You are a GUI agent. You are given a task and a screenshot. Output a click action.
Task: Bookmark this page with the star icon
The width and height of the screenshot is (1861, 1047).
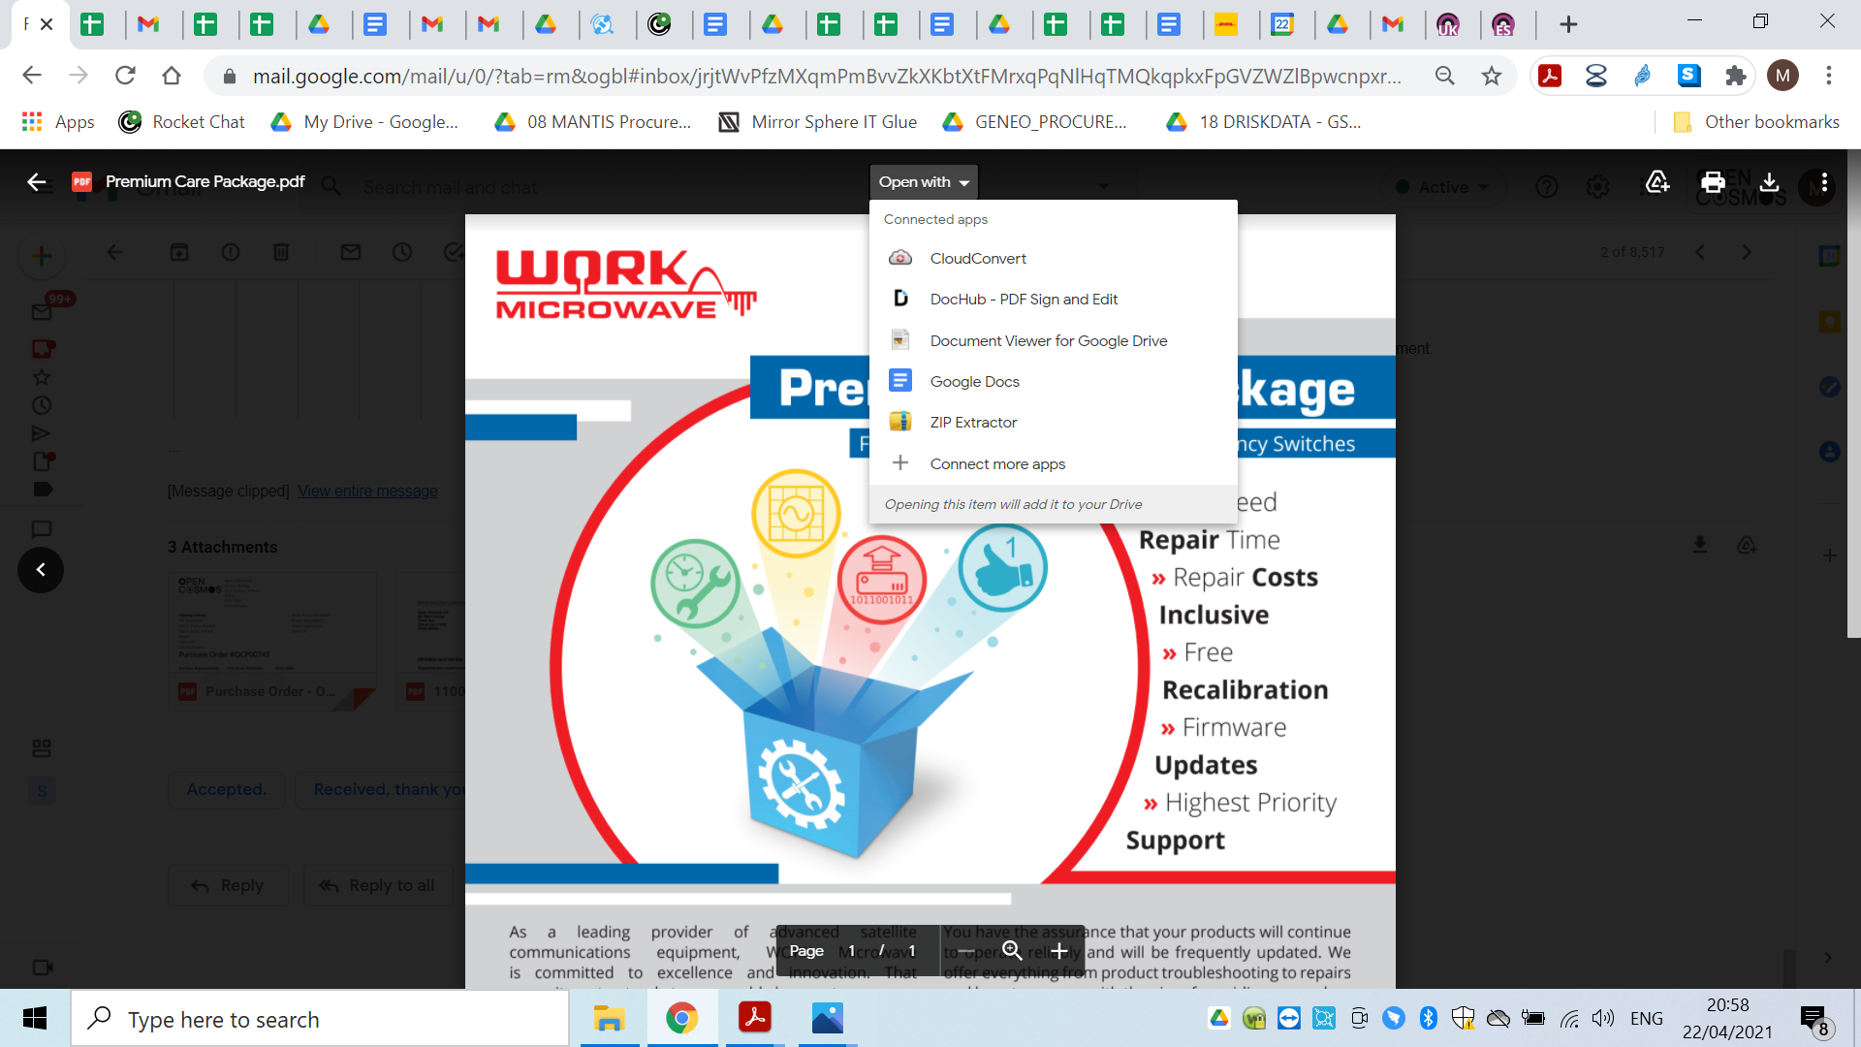(1492, 76)
